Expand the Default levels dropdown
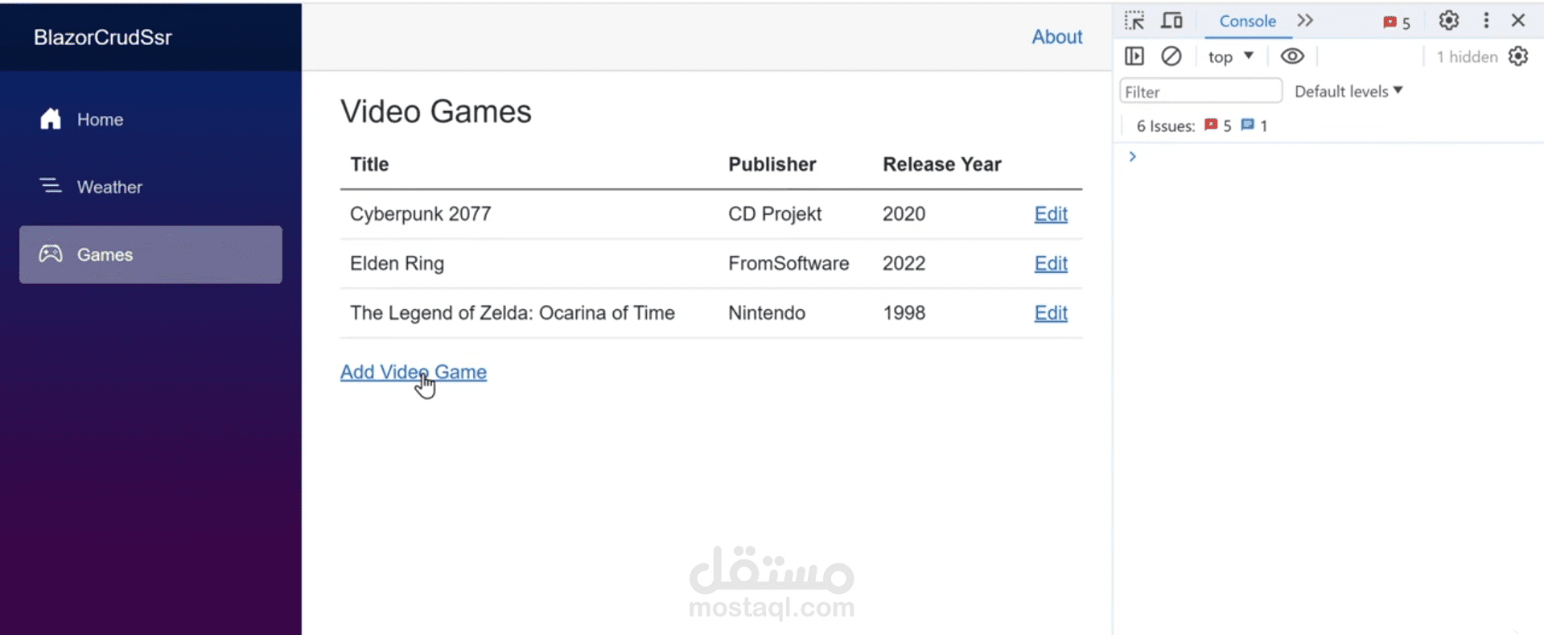This screenshot has height=635, width=1544. click(1348, 91)
